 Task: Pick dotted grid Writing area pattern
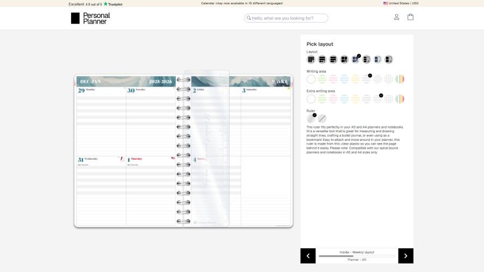tap(389, 79)
